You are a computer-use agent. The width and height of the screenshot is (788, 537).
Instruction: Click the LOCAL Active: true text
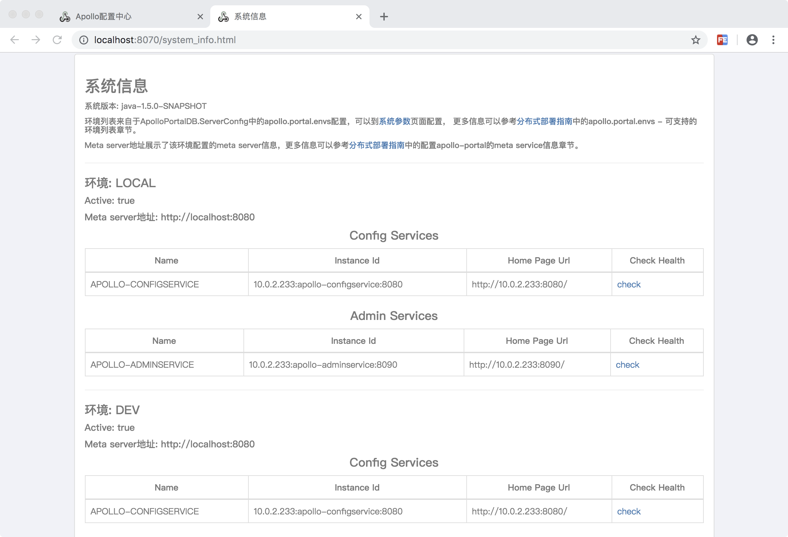109,200
